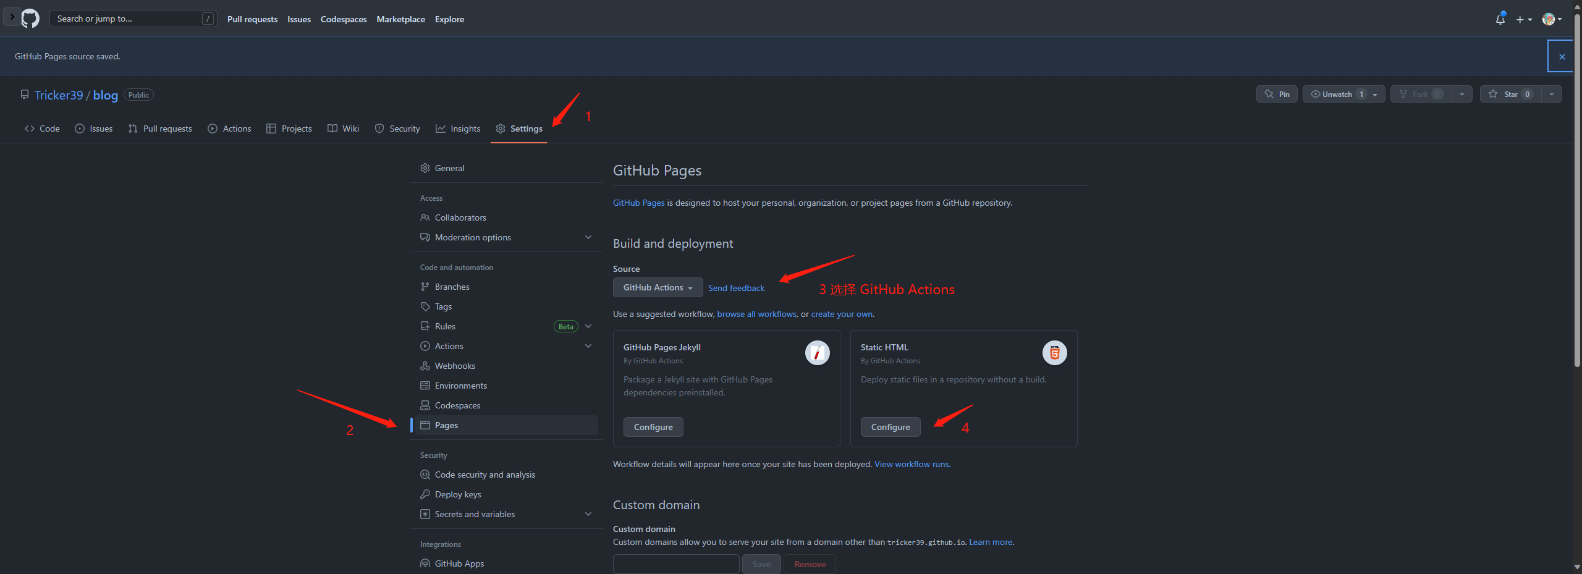Open the Fork dropdown caret
This screenshot has width=1582, height=574.
click(1462, 94)
